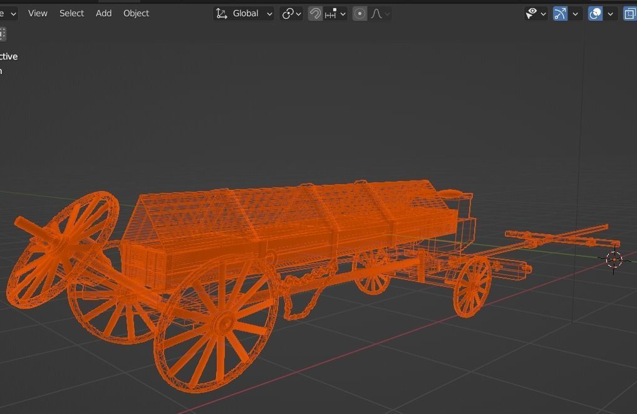Viewport: 637px width, 414px height.
Task: Click the Transform Orientation axes icon
Action: [x=220, y=13]
